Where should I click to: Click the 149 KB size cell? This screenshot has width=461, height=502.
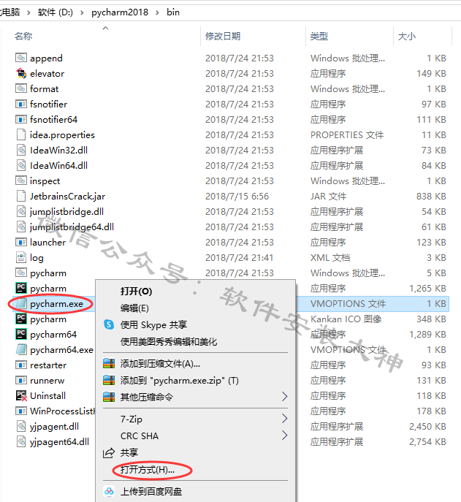tap(431, 73)
